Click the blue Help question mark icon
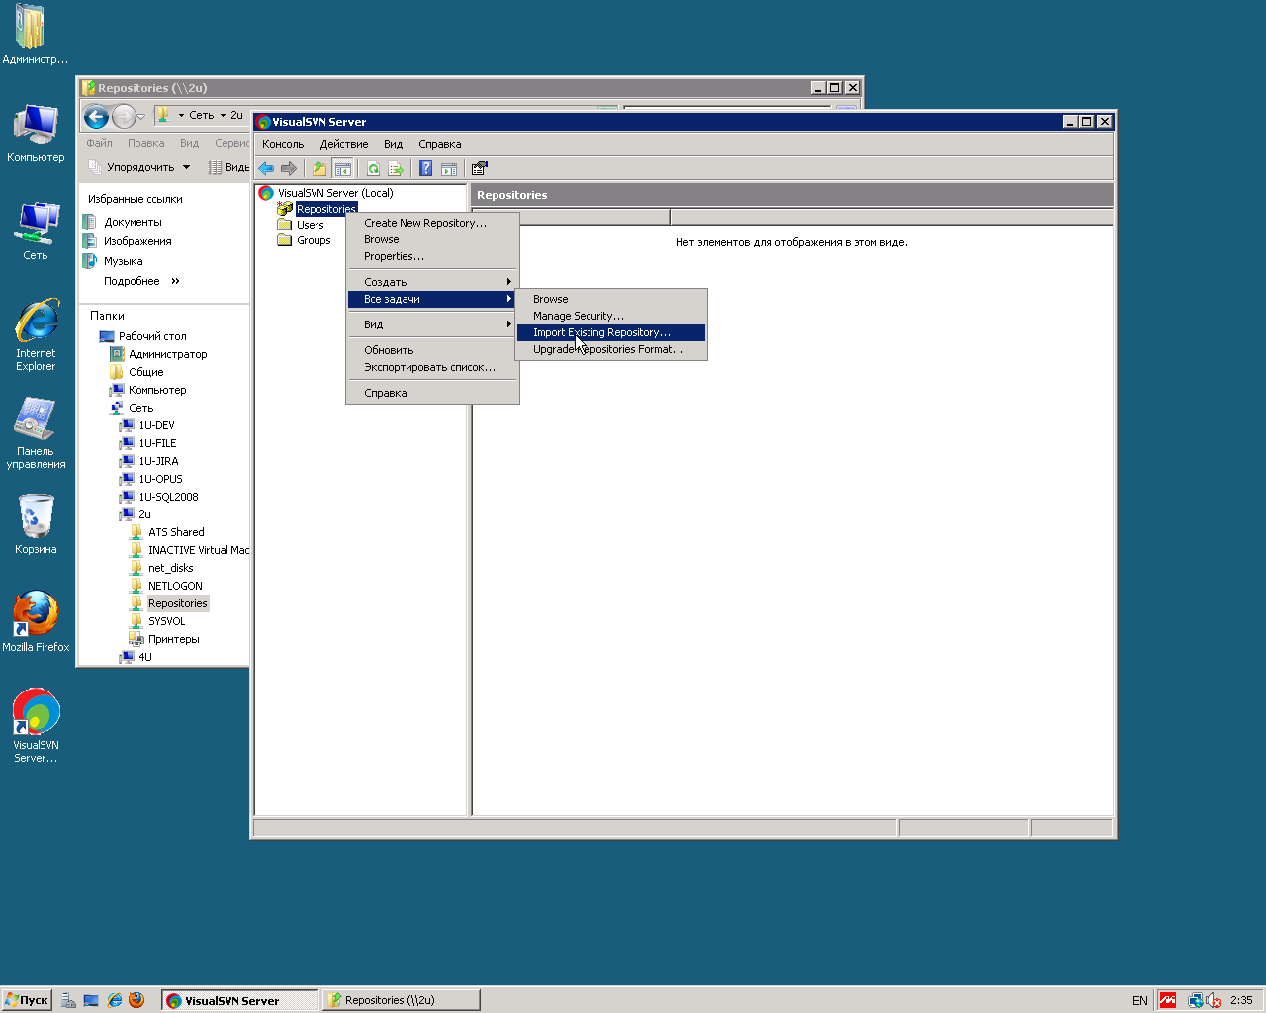Image resolution: width=1266 pixels, height=1013 pixels. (425, 168)
